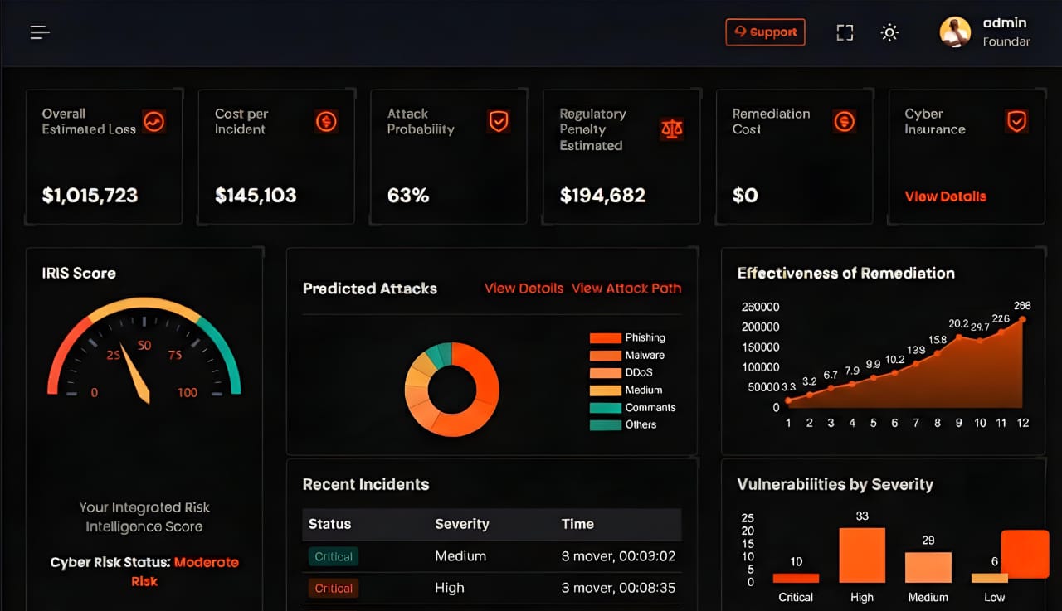1062x611 pixels.
Task: Click the Cost per Incident dollar icon
Action: coord(326,122)
